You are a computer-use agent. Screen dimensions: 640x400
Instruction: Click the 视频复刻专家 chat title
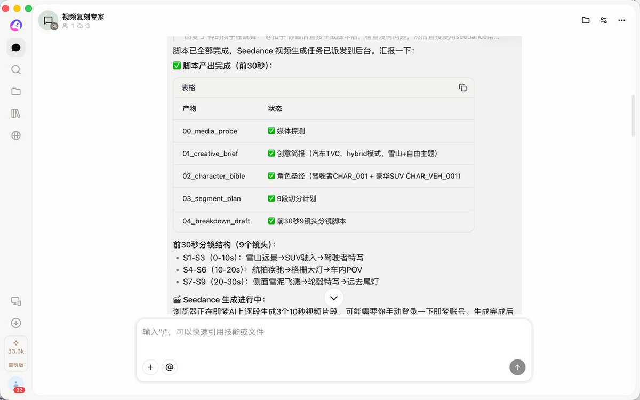(x=83, y=17)
